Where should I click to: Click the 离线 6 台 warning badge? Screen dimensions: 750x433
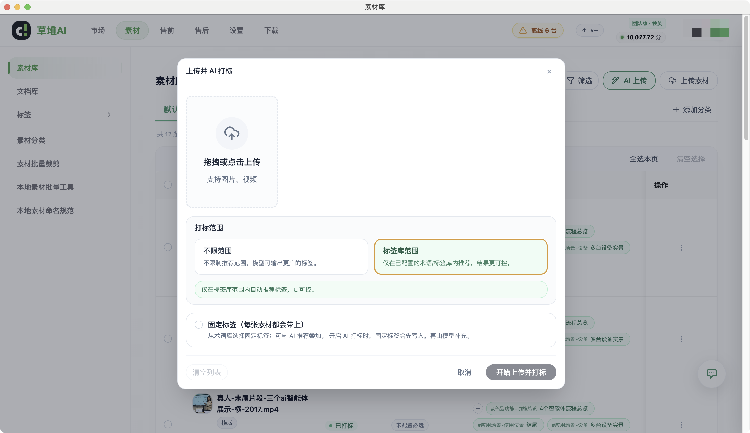[x=537, y=30]
